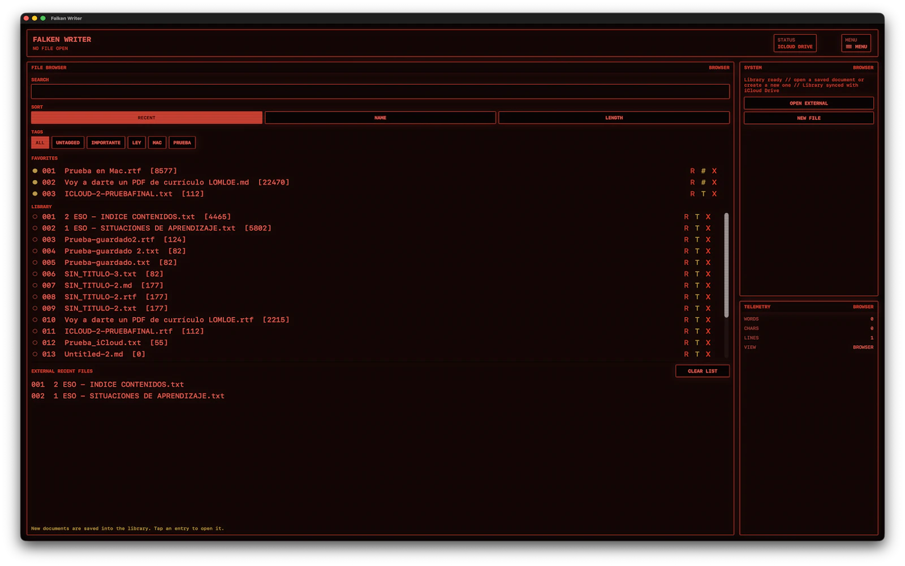Click X icon for LOMLOE.rtf library row
Image resolution: width=905 pixels, height=566 pixels.
click(708, 320)
